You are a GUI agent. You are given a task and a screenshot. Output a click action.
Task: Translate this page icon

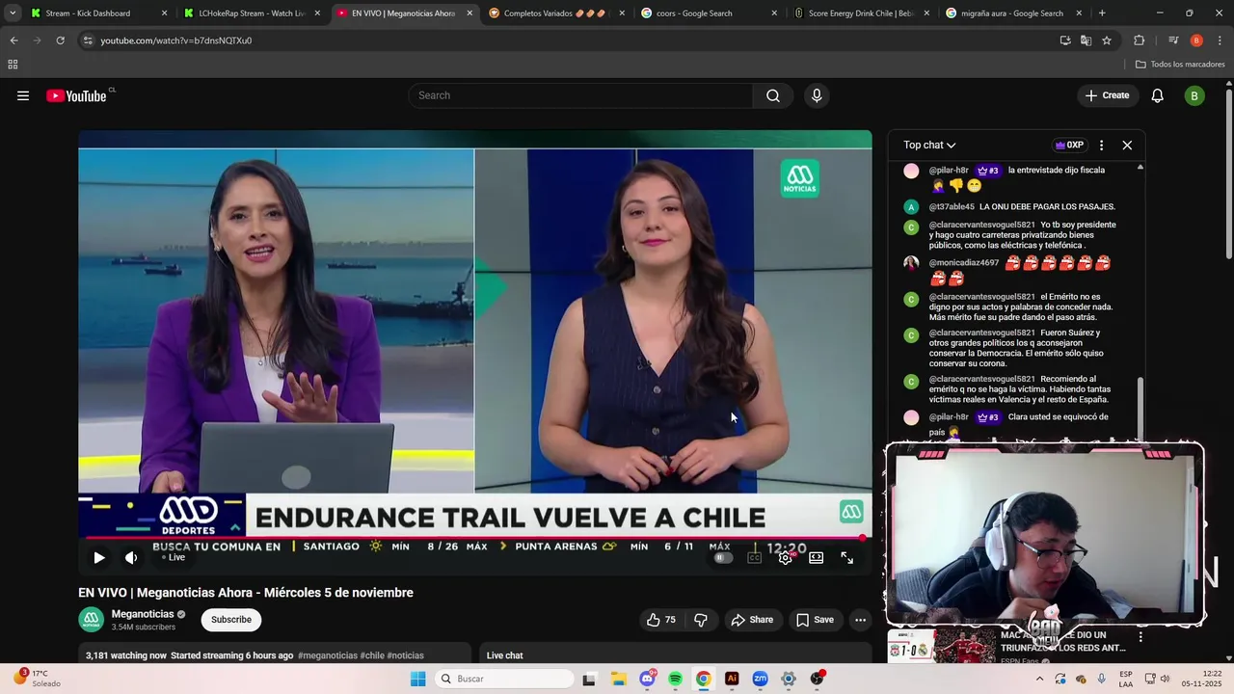(x=1086, y=40)
